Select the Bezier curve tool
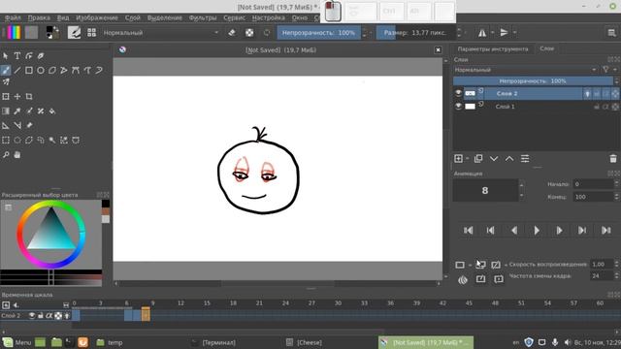Screen dimensions: 621x349 [76, 71]
